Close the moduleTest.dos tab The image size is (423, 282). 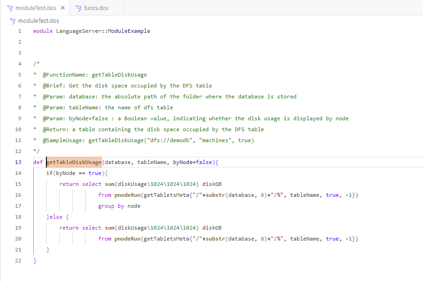(x=62, y=8)
